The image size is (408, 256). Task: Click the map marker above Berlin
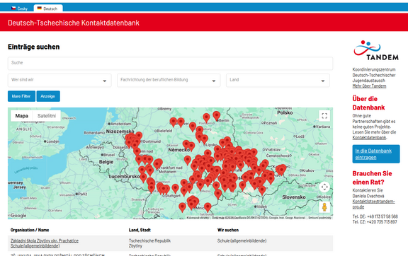pyautogui.click(x=216, y=115)
